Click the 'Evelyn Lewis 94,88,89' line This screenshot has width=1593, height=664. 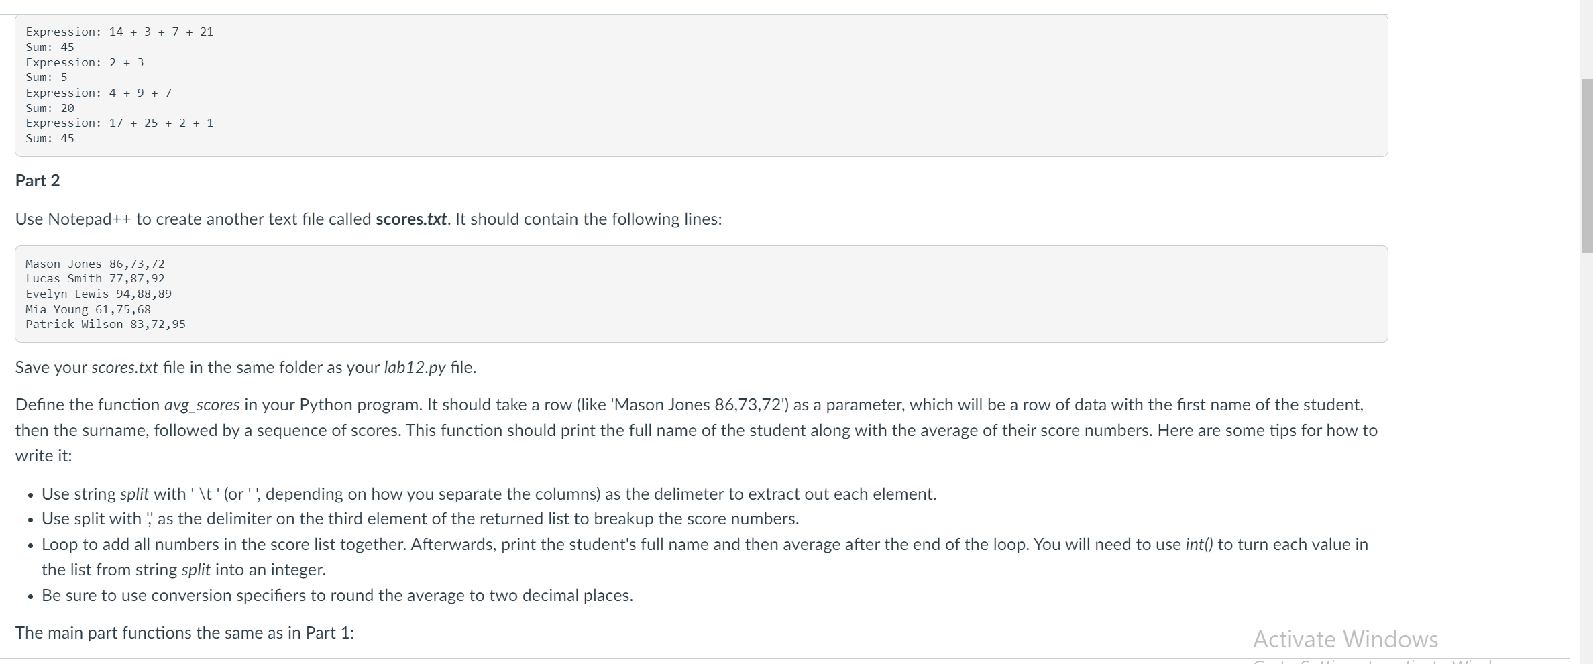point(99,294)
